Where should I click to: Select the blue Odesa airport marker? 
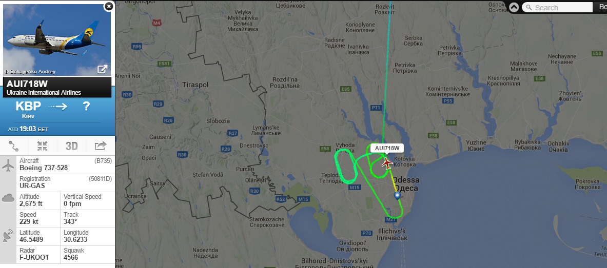point(397,196)
